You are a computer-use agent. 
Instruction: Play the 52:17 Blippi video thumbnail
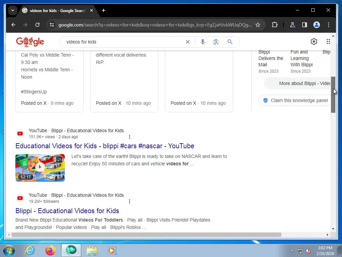pyautogui.click(x=40, y=168)
